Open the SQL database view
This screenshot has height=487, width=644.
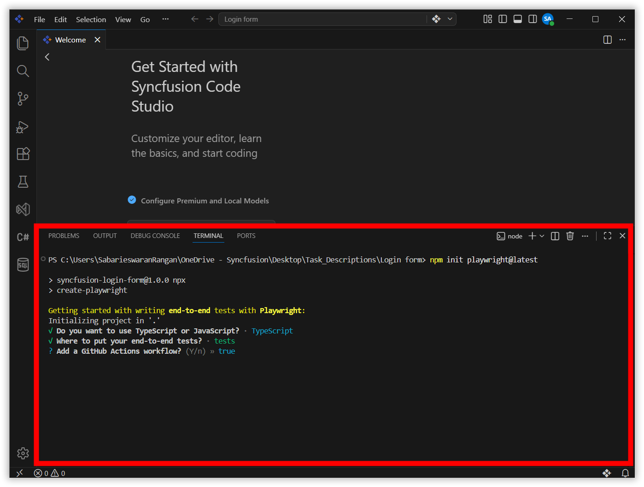tap(23, 265)
